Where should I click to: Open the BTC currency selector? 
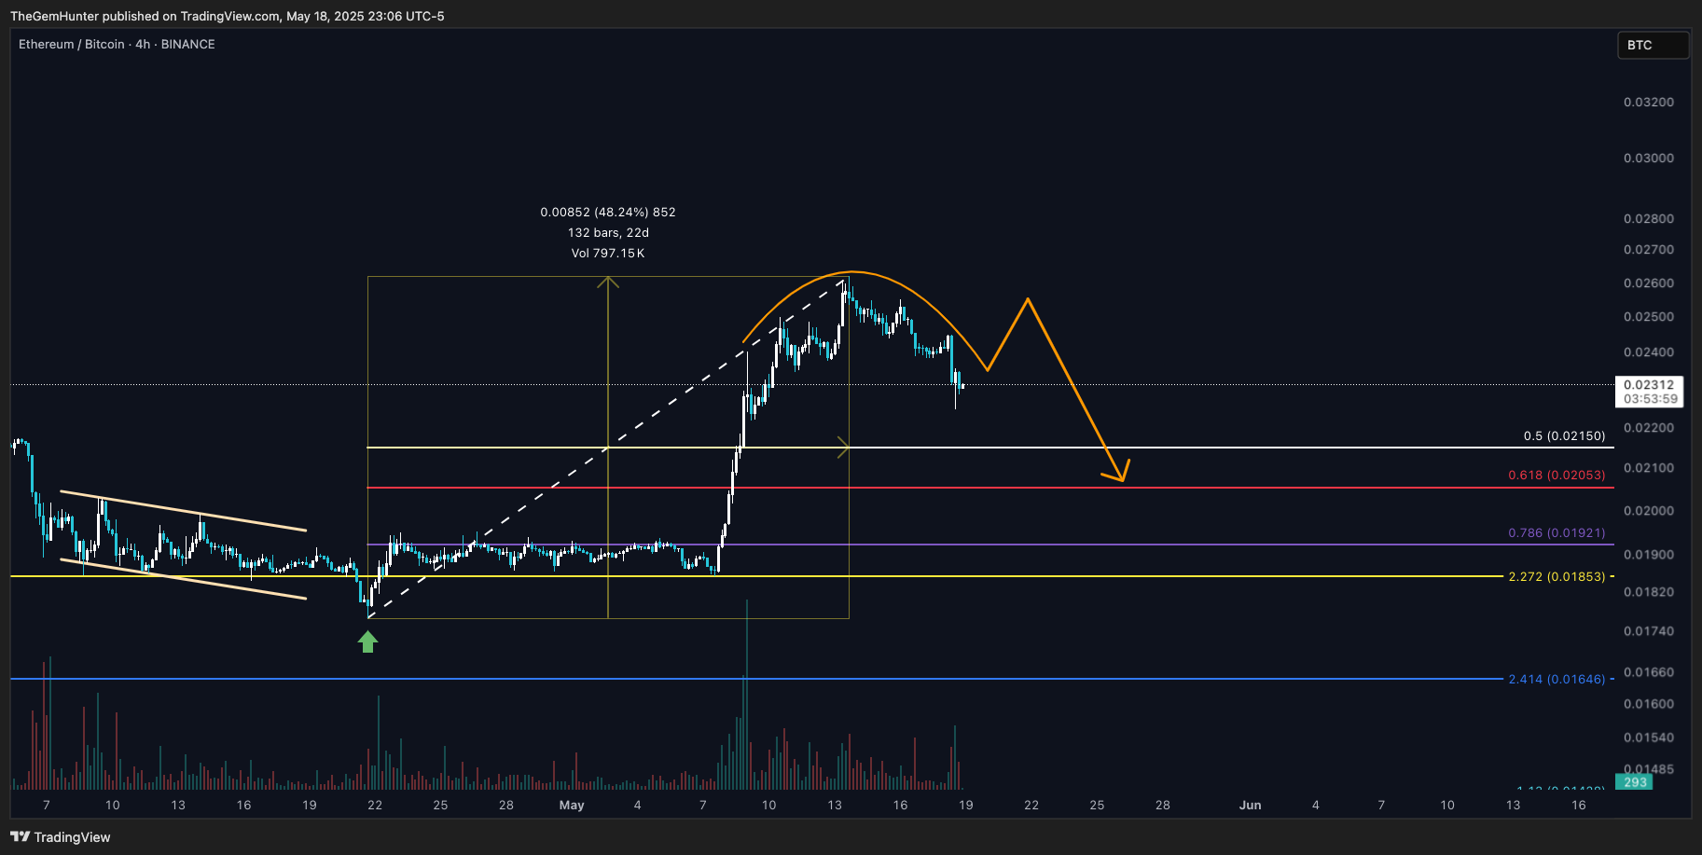1653,45
